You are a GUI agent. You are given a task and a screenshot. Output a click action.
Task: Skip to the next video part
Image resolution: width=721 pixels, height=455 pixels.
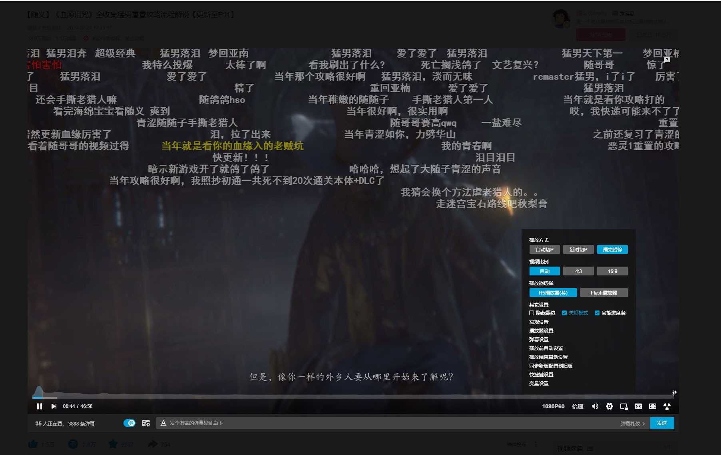54,406
